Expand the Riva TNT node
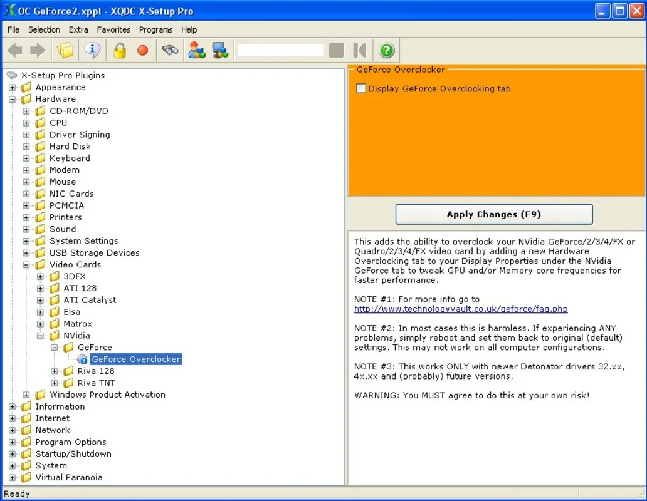Image resolution: width=647 pixels, height=501 pixels. tap(55, 383)
